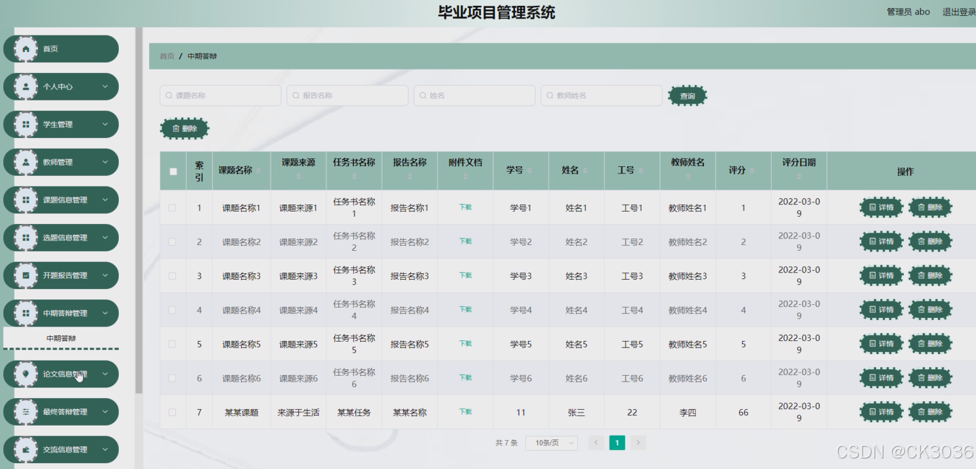Click the sort arrows beside 课题名称 header

(257, 171)
